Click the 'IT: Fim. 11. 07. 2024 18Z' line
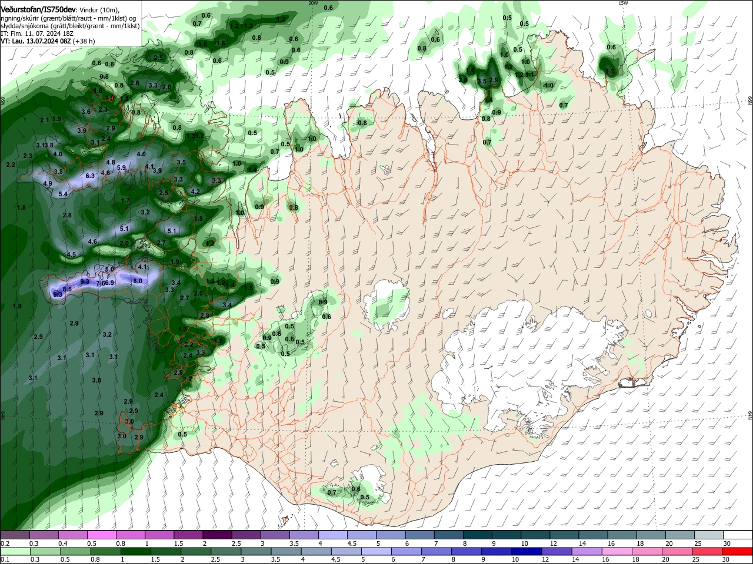 click(x=36, y=33)
